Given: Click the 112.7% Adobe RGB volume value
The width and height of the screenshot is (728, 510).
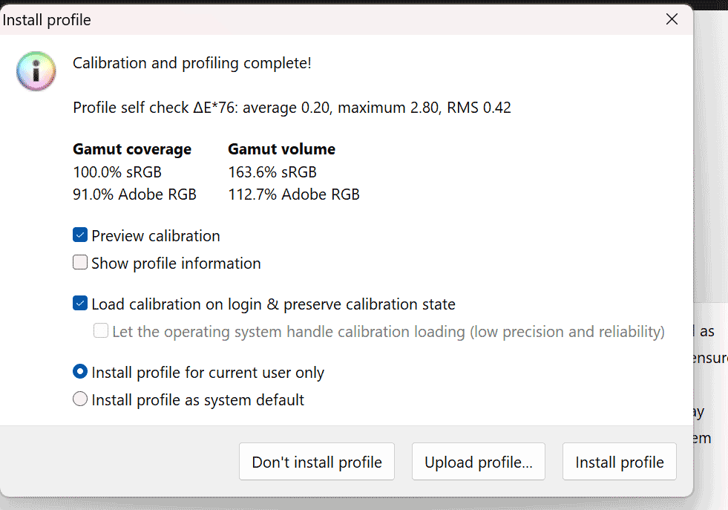Looking at the screenshot, I should [x=293, y=194].
